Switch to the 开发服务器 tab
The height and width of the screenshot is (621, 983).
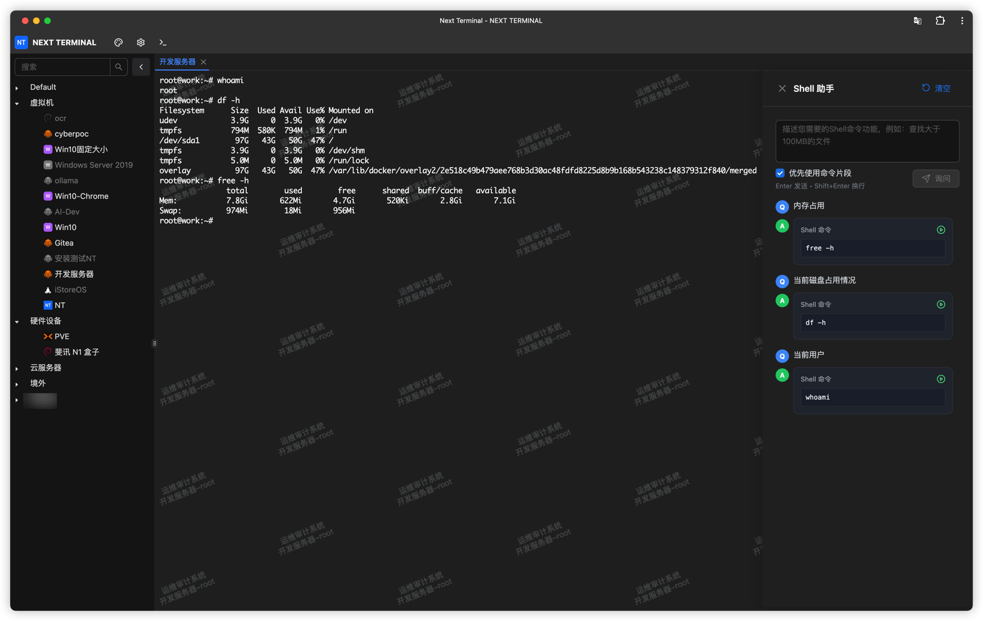coord(177,62)
